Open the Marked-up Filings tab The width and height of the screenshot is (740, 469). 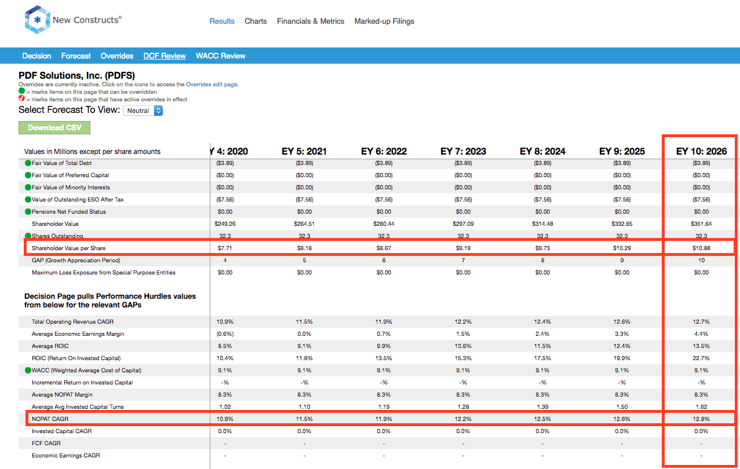click(x=384, y=21)
